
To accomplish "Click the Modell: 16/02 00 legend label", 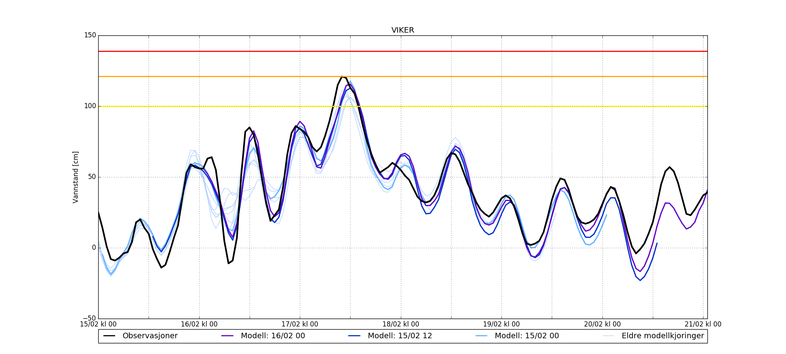I will (273, 336).
